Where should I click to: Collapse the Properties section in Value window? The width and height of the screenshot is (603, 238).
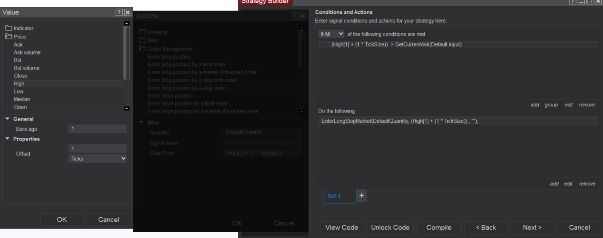(x=8, y=139)
